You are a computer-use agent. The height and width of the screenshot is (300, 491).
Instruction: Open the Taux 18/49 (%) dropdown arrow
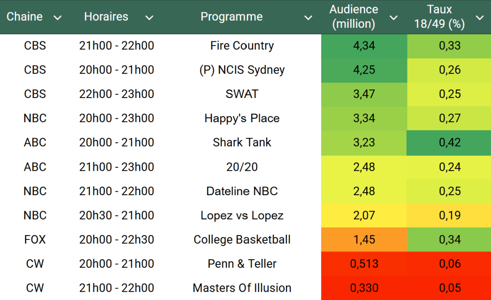[x=479, y=18]
